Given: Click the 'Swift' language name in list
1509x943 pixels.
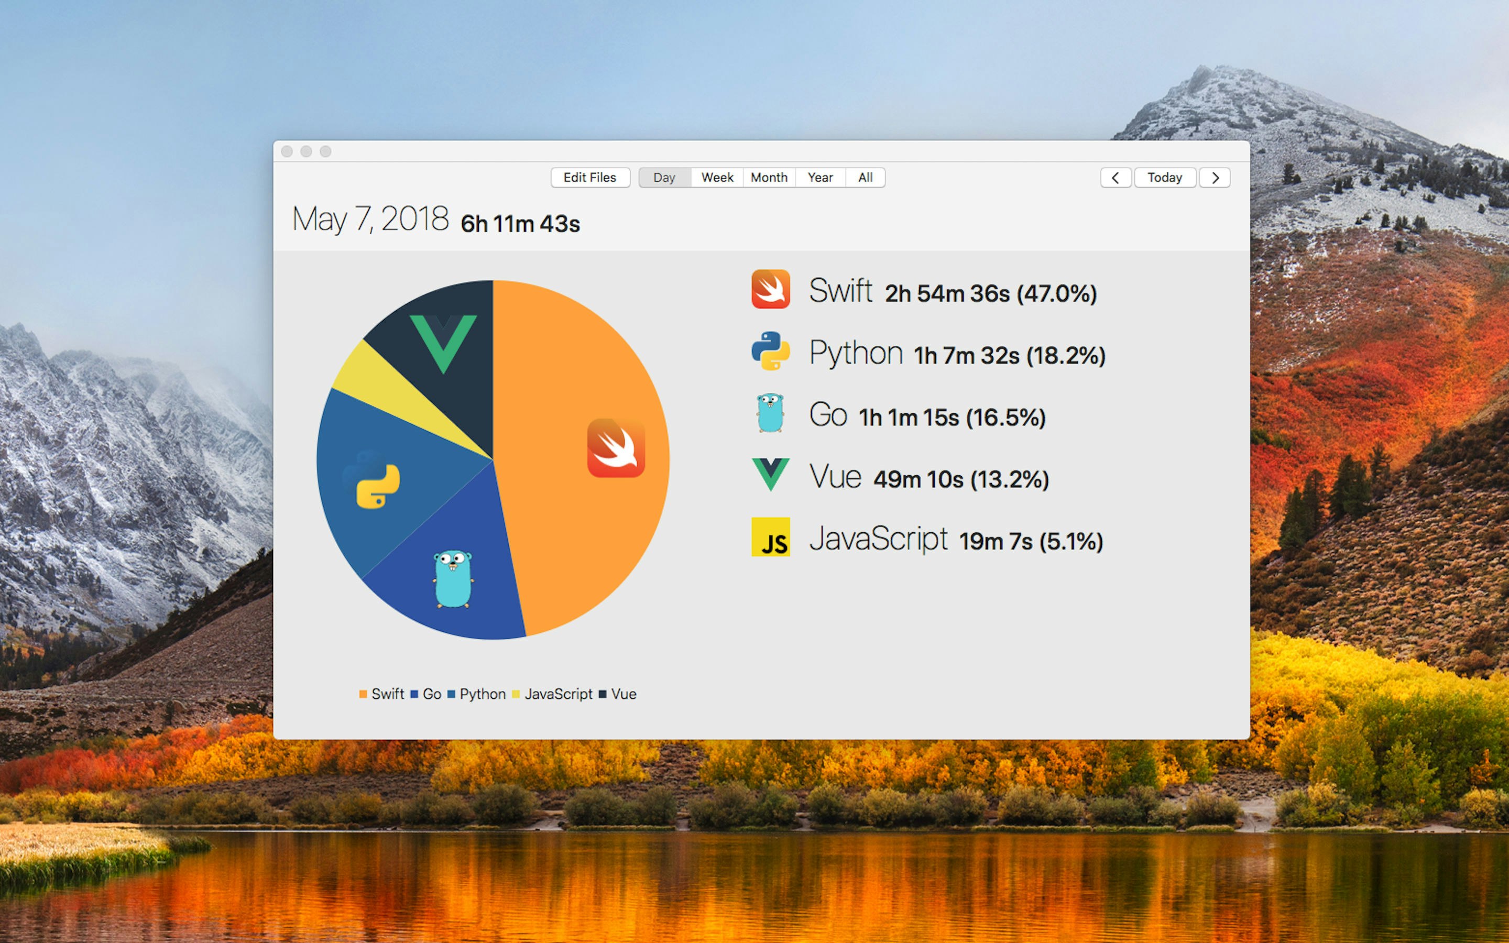Looking at the screenshot, I should pos(840,290).
